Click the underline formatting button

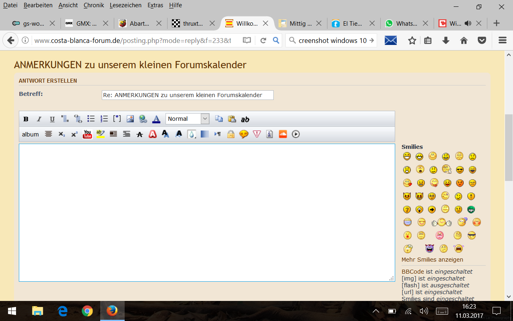[52, 119]
